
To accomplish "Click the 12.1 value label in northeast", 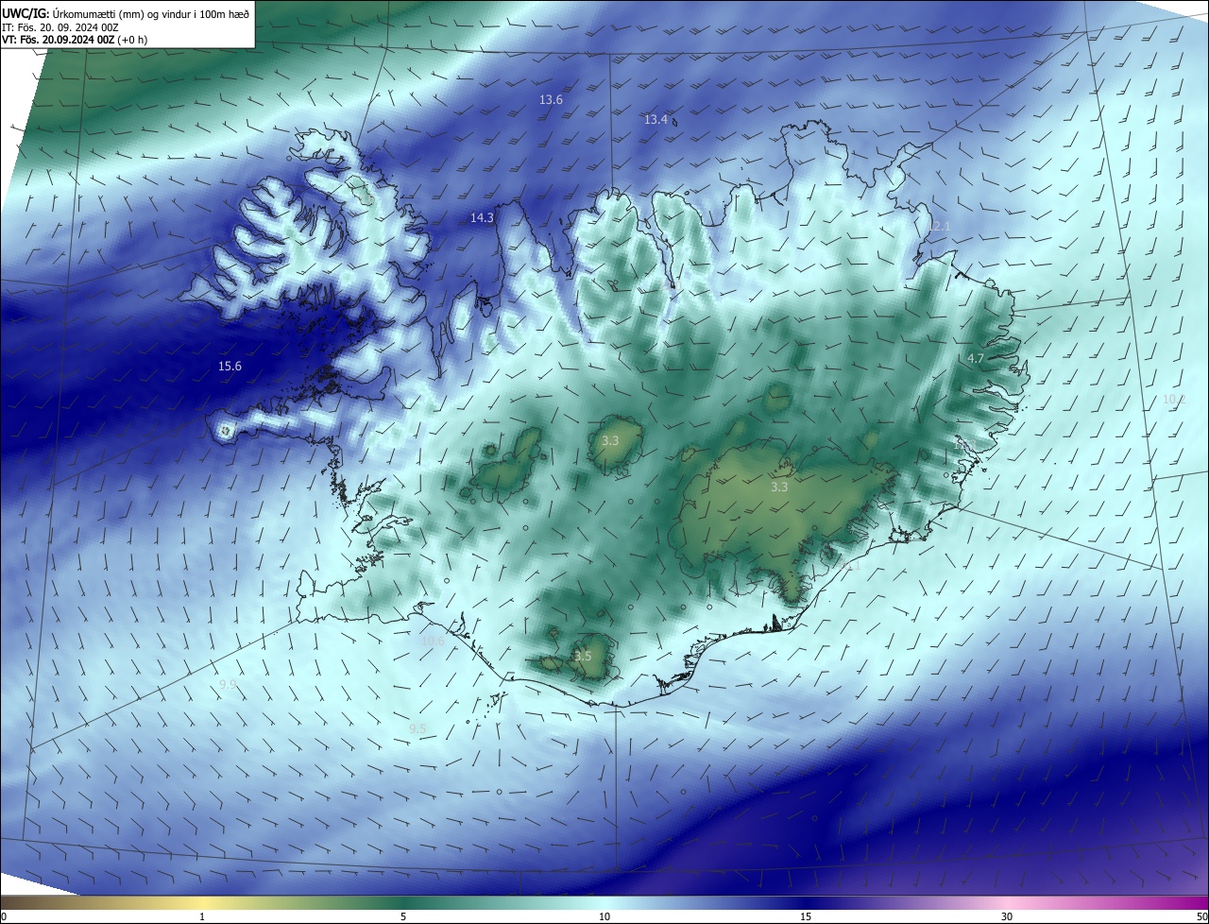I will [939, 227].
